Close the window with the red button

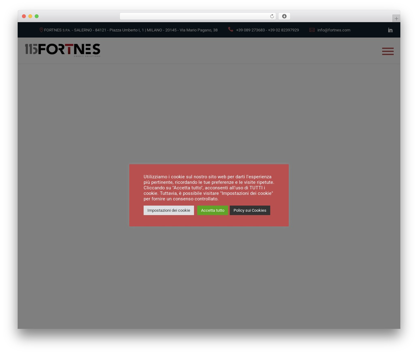pyautogui.click(x=24, y=16)
